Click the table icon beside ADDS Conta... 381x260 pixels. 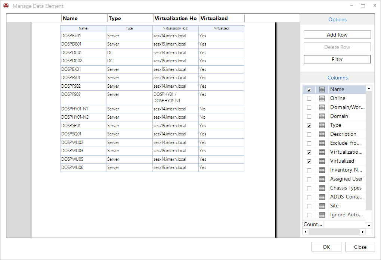point(322,197)
